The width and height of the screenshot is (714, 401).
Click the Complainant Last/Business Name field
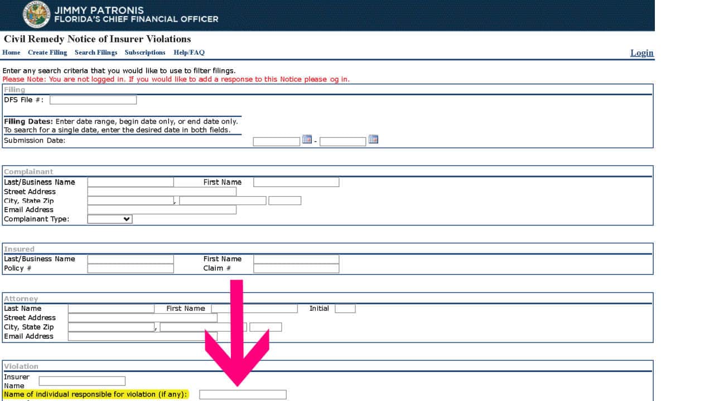[131, 182]
